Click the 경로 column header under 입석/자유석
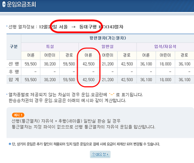 point(184,55)
